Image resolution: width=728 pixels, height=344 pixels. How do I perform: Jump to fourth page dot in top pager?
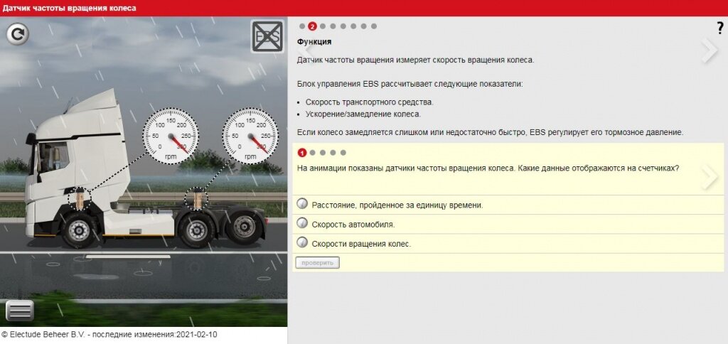tap(333, 26)
